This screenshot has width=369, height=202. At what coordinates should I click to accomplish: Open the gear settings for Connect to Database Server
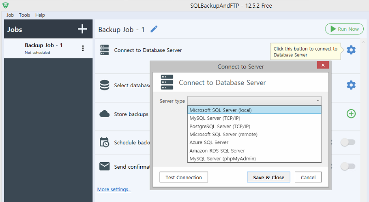click(351, 50)
